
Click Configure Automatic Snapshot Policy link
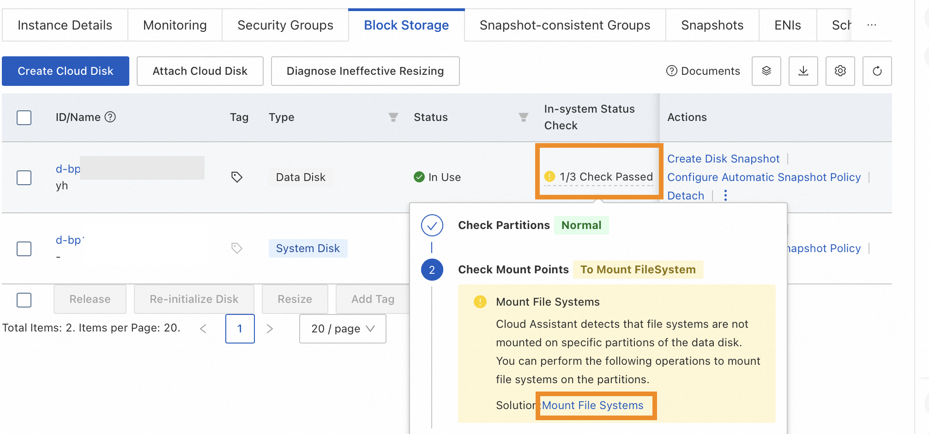point(764,177)
